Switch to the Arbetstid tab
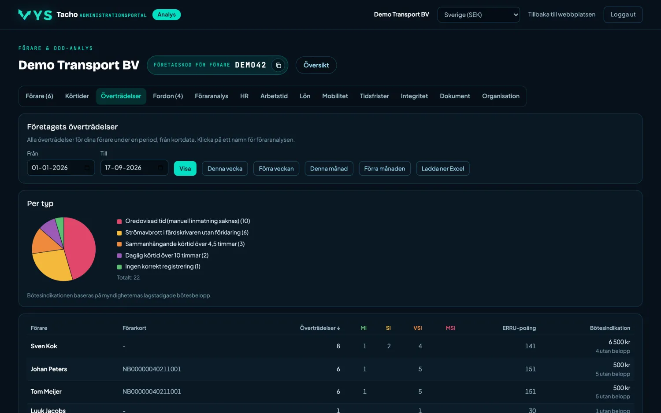 coord(274,96)
